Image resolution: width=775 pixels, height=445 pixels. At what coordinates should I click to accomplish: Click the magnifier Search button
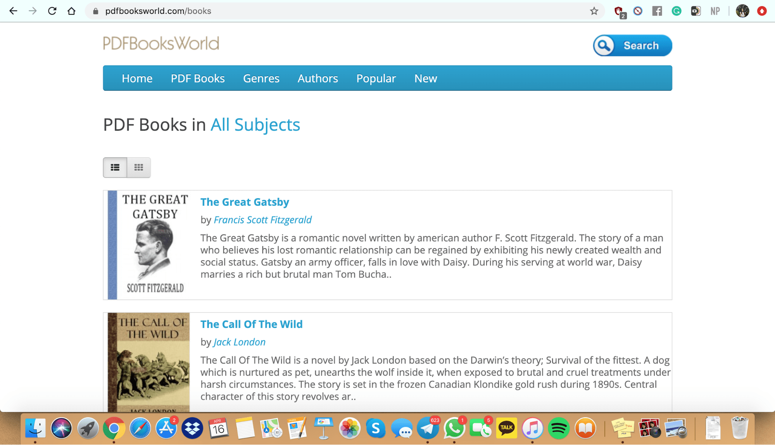pyautogui.click(x=632, y=45)
